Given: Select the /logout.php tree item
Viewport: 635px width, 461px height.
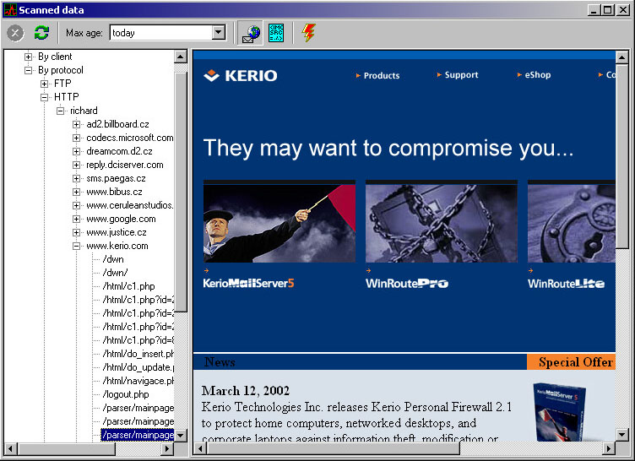Looking at the screenshot, I should coord(126,394).
